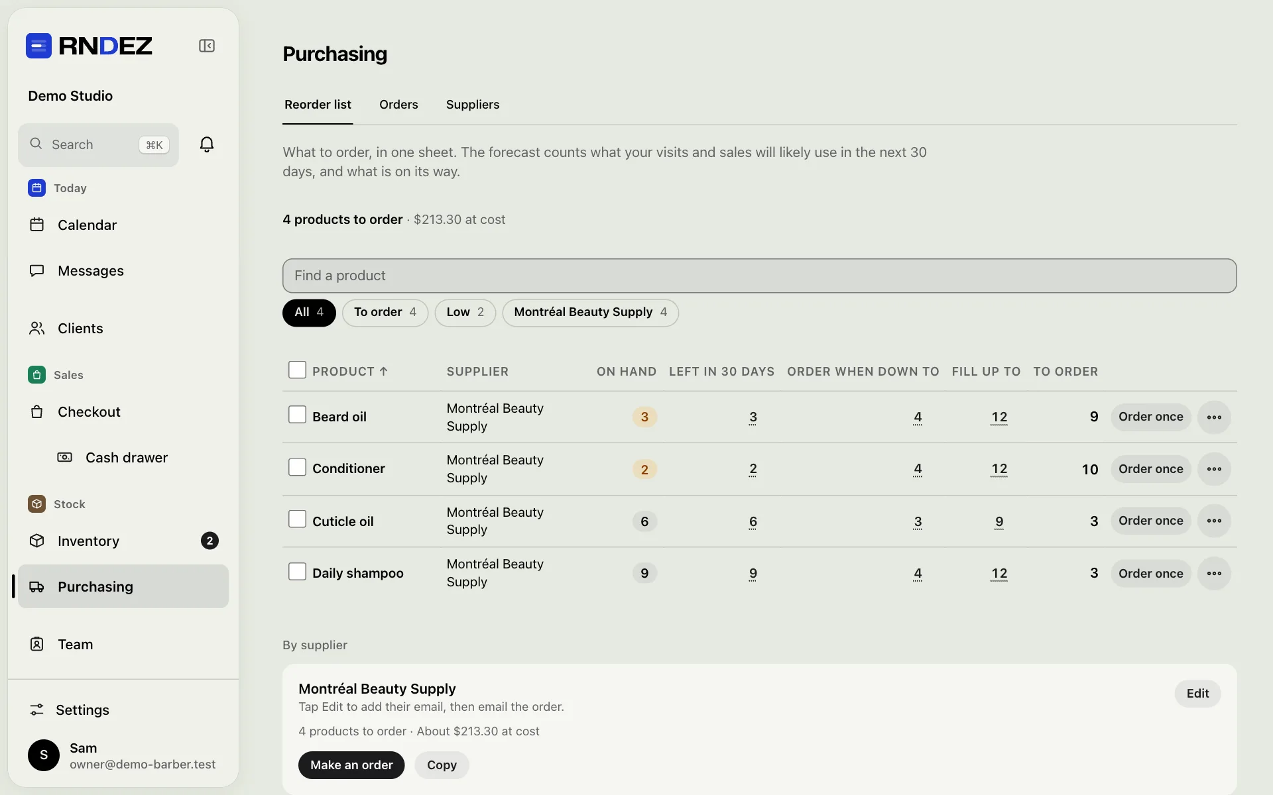This screenshot has width=1273, height=795.
Task: Check the Cuticle oil checkbox
Action: [x=297, y=519]
